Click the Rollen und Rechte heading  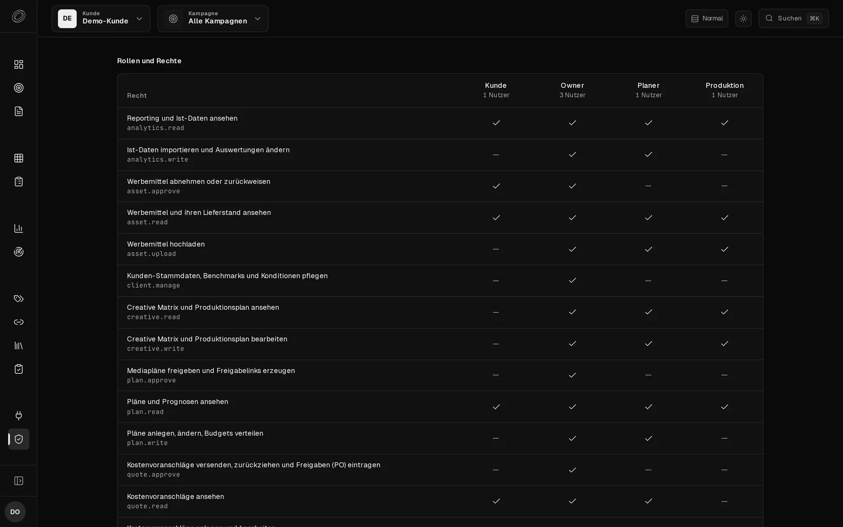tap(149, 61)
